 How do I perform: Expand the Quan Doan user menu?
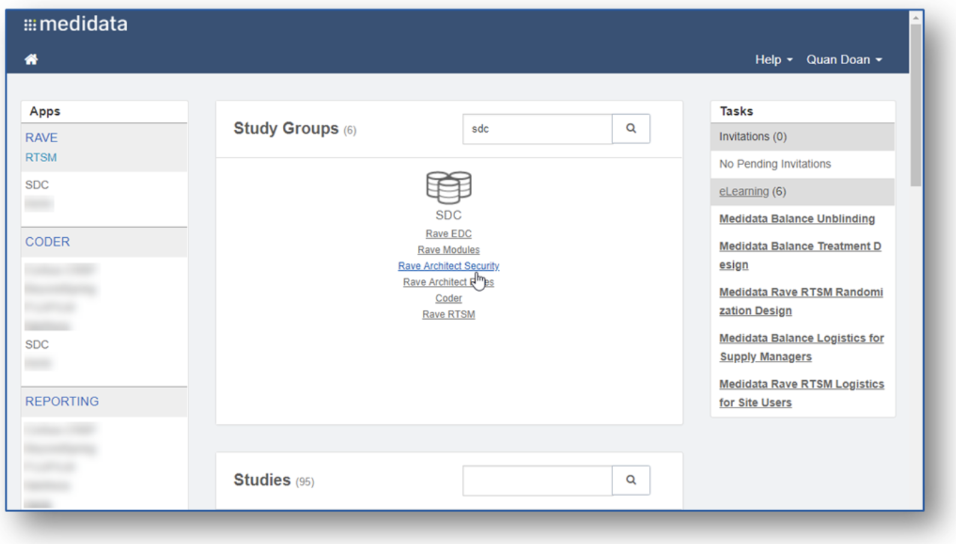844,59
